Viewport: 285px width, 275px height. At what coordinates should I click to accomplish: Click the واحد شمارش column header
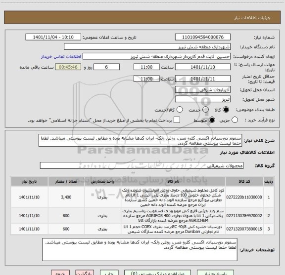pyautogui.click(x=102, y=181)
